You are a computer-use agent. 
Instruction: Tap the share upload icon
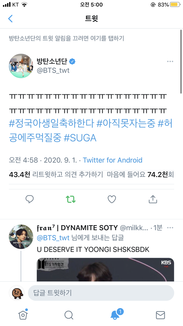click(x=153, y=199)
